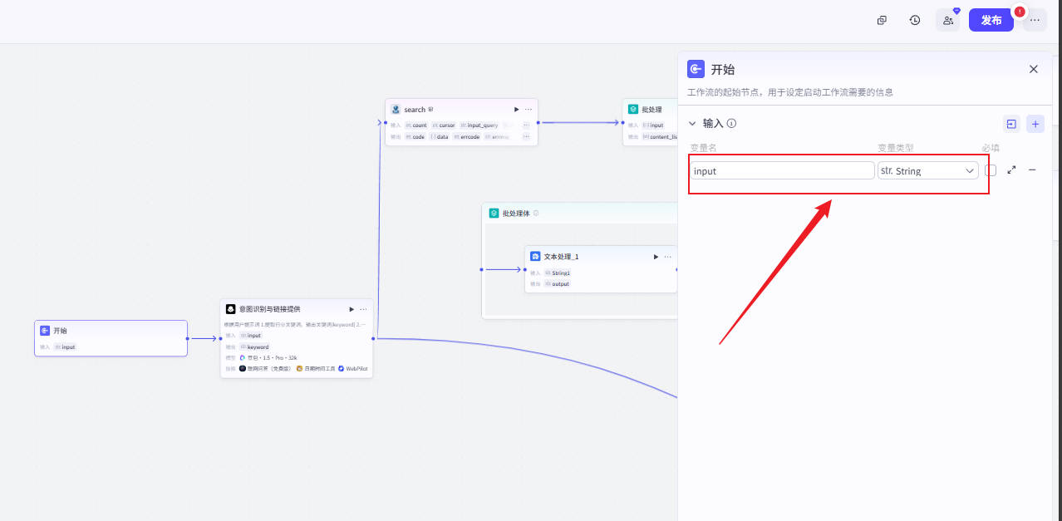Click the 批处理体 container icon
This screenshot has width=1062, height=521.
(x=494, y=214)
